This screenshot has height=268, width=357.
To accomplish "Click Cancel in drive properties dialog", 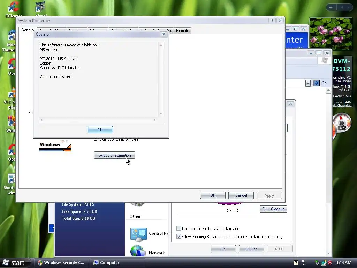I will [x=251, y=248].
